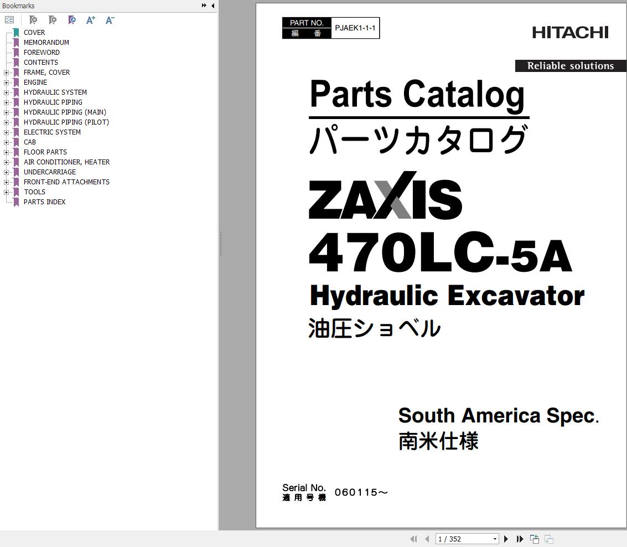627x547 pixels.
Task: Click the double-arrow panel options icon
Action: tap(204, 6)
